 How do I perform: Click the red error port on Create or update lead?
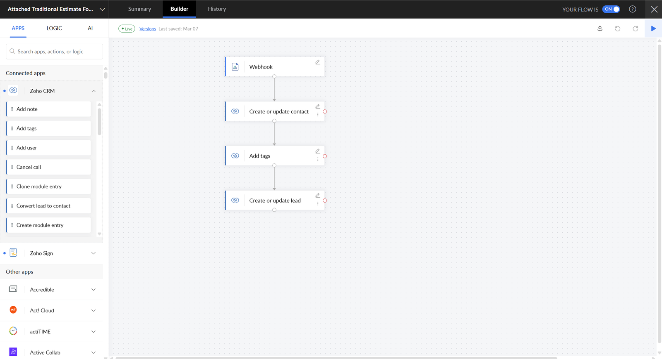[x=325, y=201]
